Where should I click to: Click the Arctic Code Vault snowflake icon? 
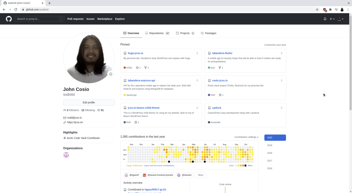(x=64, y=138)
